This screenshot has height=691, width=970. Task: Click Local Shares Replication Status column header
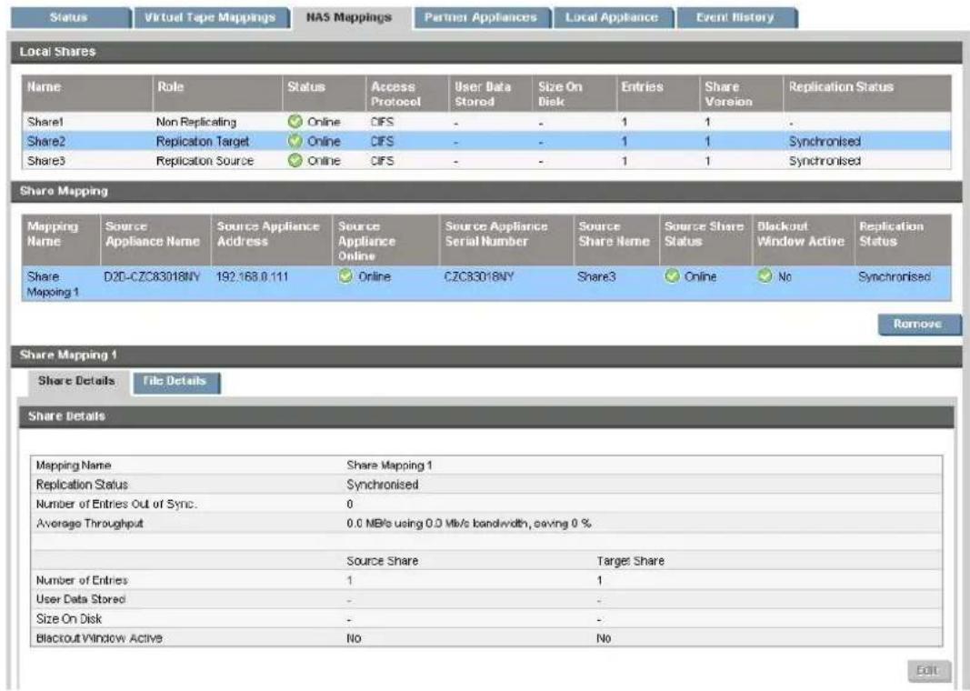point(867,94)
